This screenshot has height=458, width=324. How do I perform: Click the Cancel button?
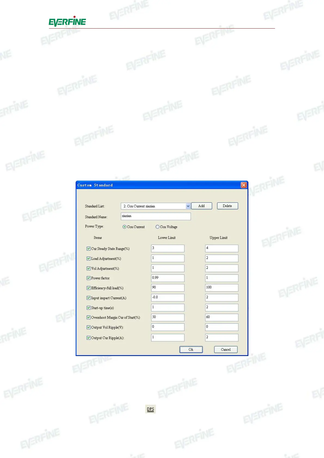coord(226,349)
